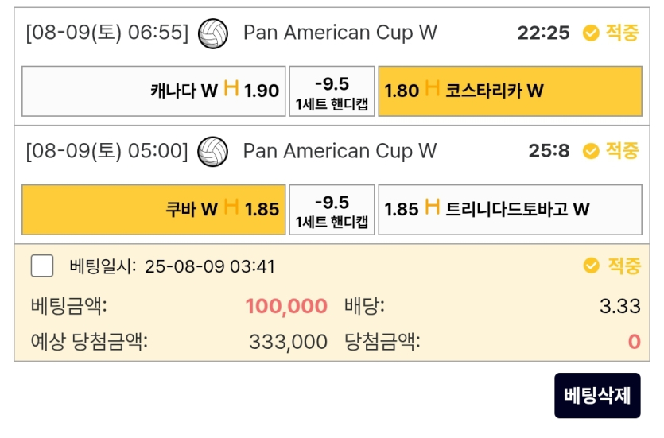Click the checkmark icon beside score 25:8

590,151
